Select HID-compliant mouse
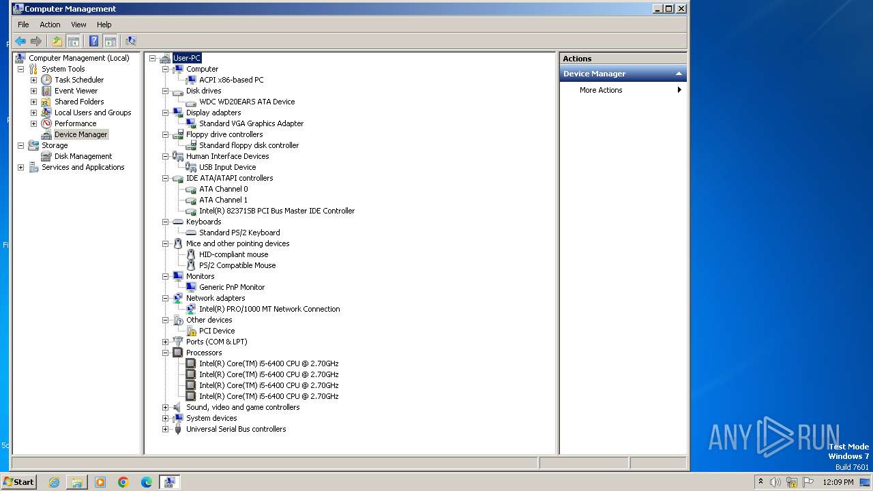873x491 pixels. click(233, 254)
